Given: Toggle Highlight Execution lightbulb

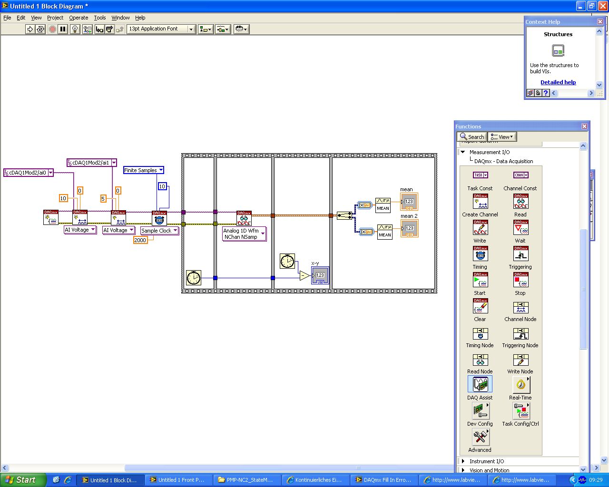Looking at the screenshot, I should (75, 29).
